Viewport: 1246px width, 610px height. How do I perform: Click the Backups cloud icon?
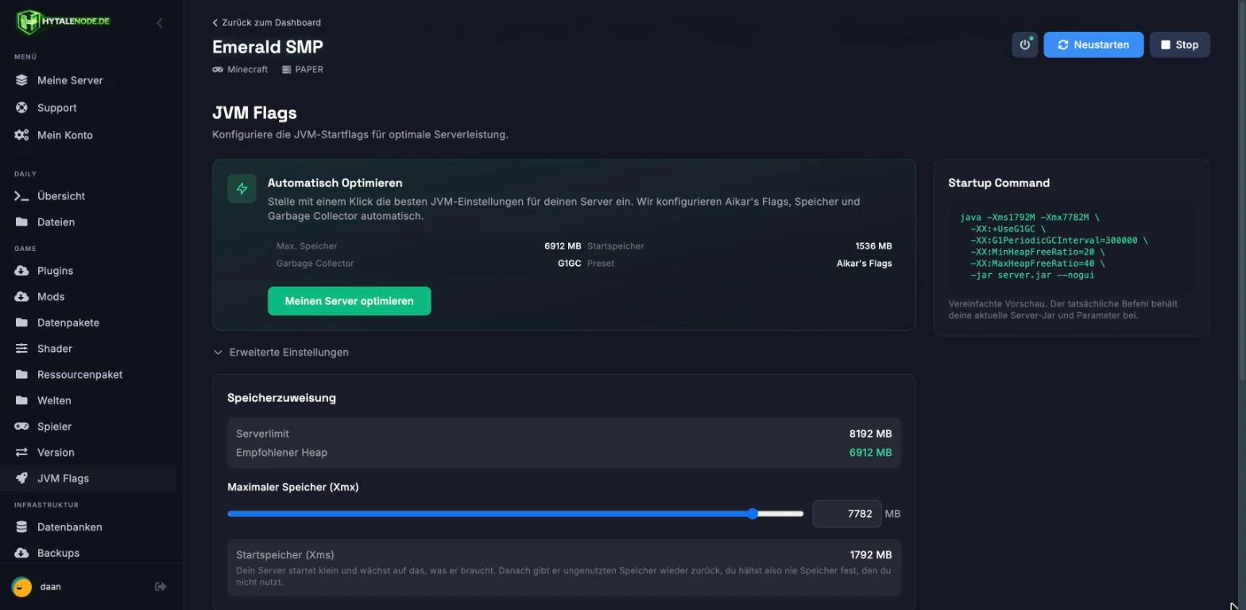click(x=21, y=553)
